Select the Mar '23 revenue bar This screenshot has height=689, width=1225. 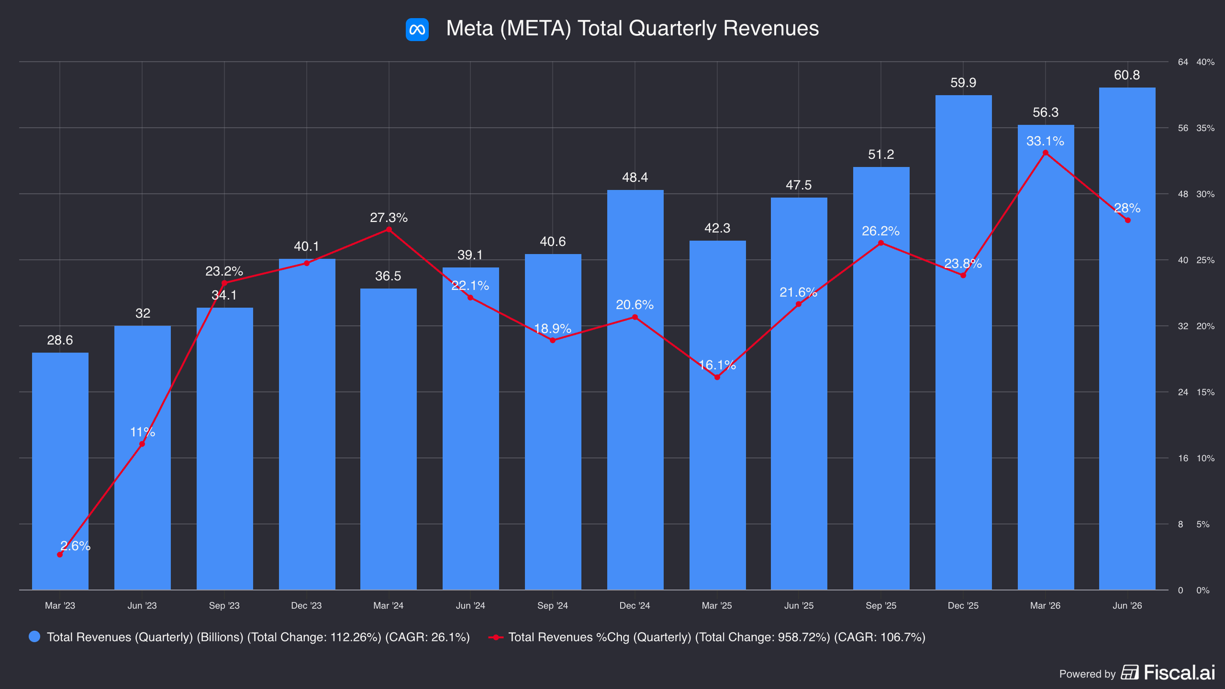tap(60, 471)
